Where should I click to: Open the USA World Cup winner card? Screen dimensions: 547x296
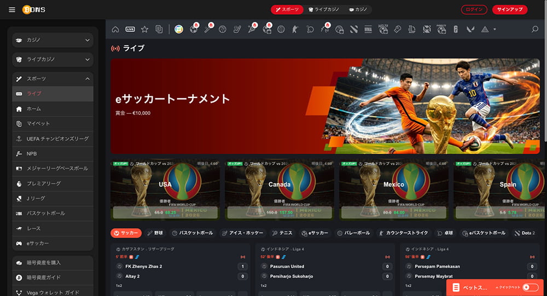[x=165, y=190]
